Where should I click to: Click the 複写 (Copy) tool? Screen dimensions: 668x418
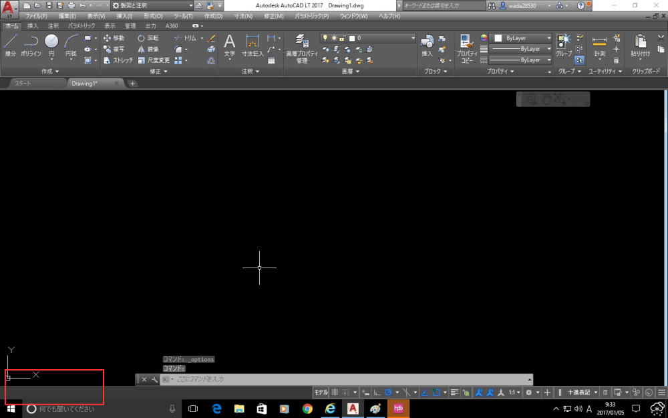coord(114,49)
